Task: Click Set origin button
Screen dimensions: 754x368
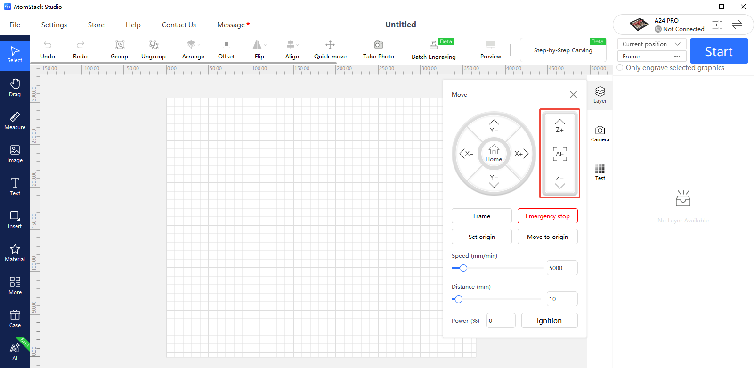Action: [x=482, y=237]
